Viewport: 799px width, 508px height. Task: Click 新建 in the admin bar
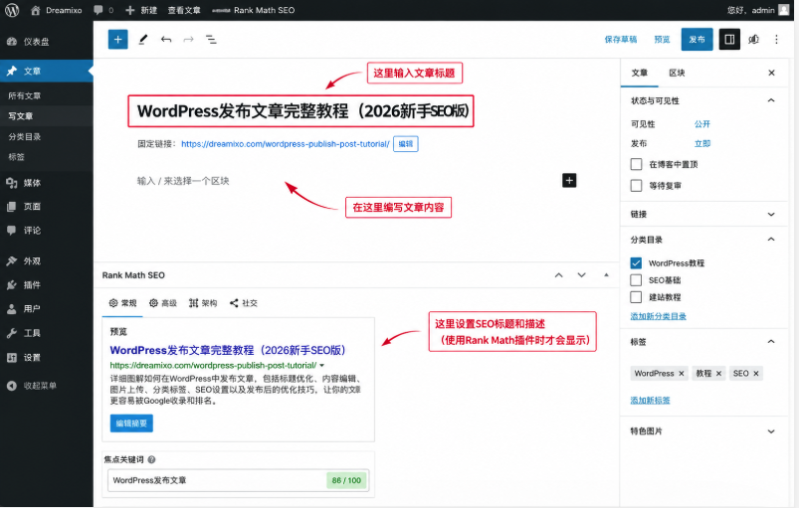141,10
